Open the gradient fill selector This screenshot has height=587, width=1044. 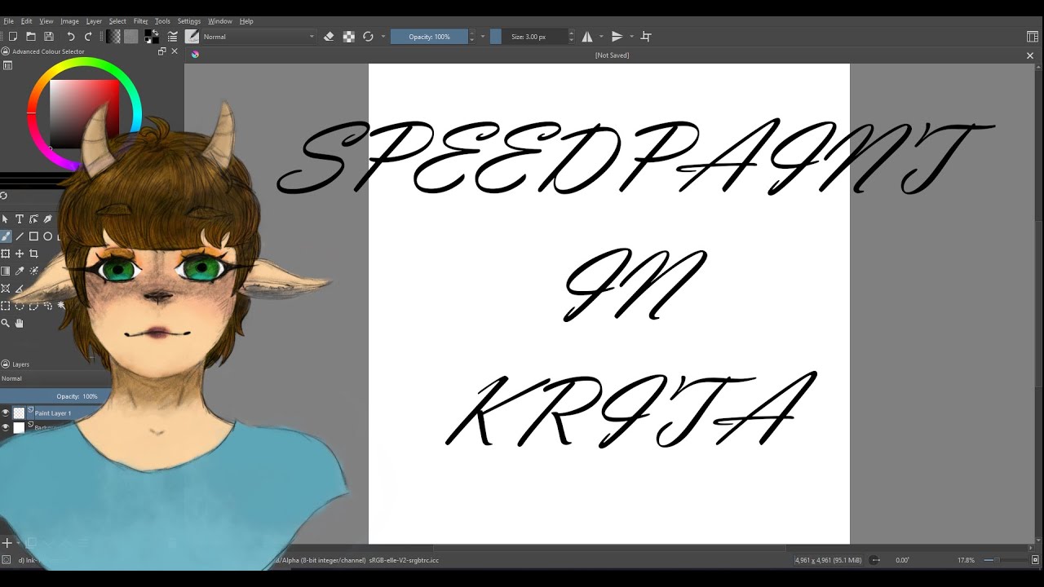(113, 37)
